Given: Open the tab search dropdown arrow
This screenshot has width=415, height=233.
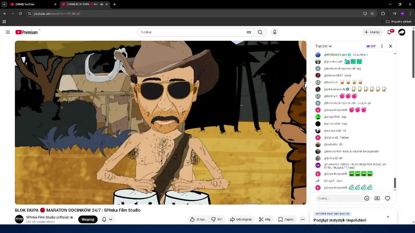Looking at the screenshot, I should point(4,4).
